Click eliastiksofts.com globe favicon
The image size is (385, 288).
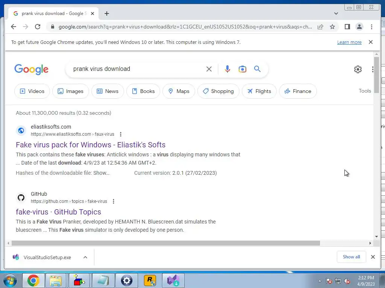click(x=21, y=130)
